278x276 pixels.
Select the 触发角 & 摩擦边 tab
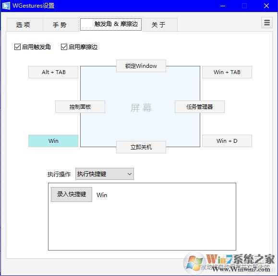(111, 24)
